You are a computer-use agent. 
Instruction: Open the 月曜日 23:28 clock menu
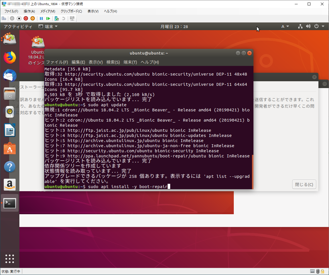174,26
